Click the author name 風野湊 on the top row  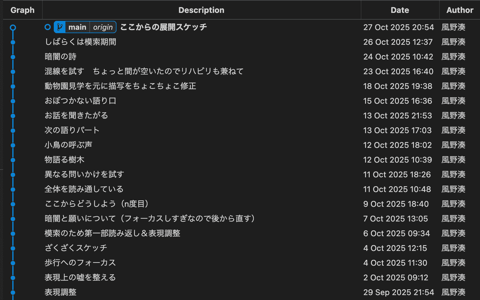click(x=453, y=27)
